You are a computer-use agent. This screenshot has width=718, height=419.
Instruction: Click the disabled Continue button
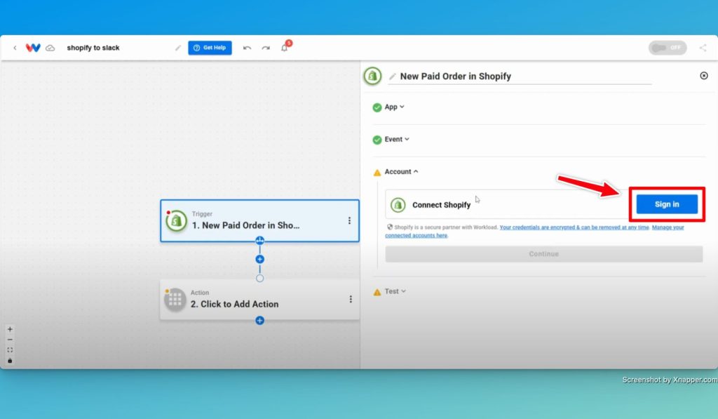pos(543,254)
